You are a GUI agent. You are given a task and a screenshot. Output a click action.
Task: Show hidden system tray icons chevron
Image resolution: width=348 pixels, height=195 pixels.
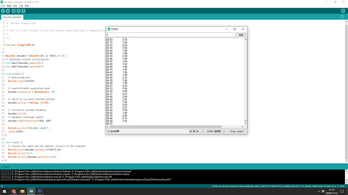pyautogui.click(x=319, y=191)
